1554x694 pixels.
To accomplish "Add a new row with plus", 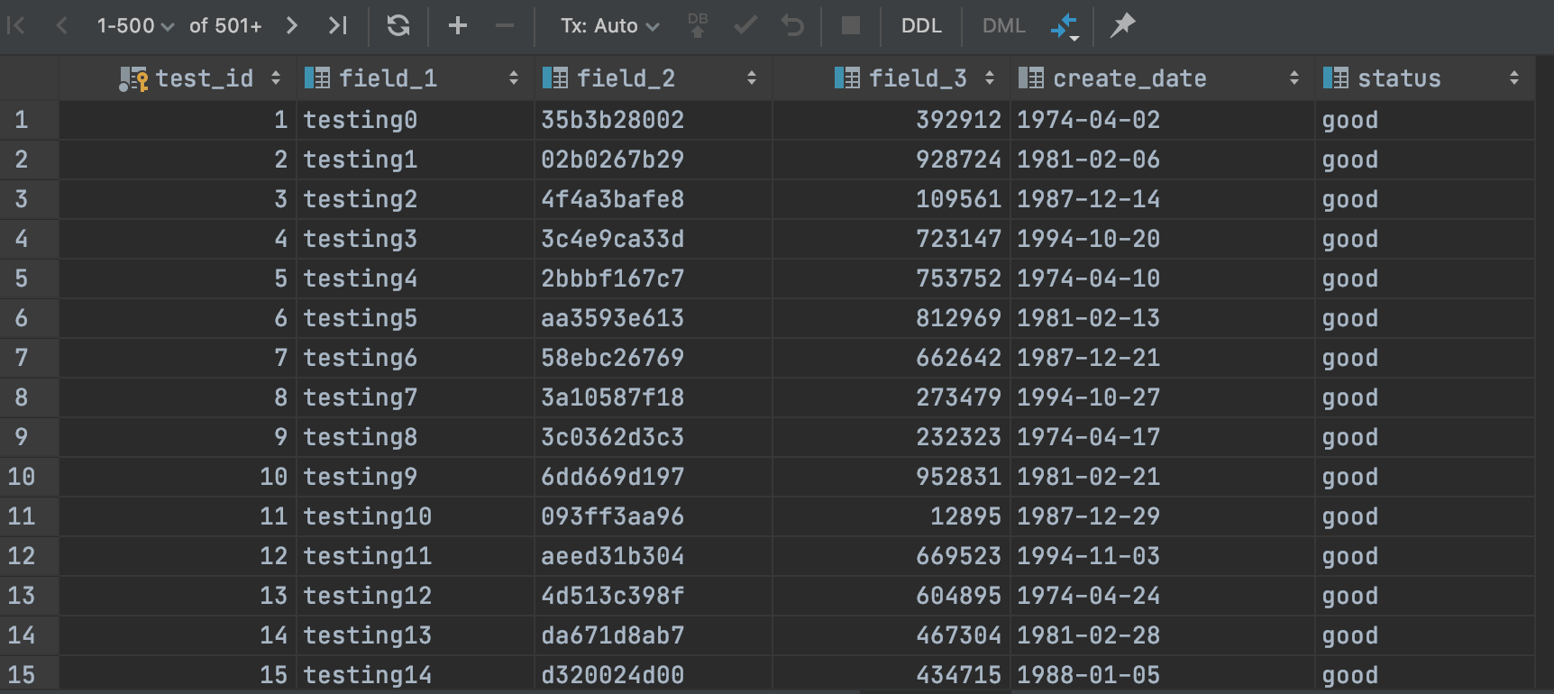I will click(458, 25).
